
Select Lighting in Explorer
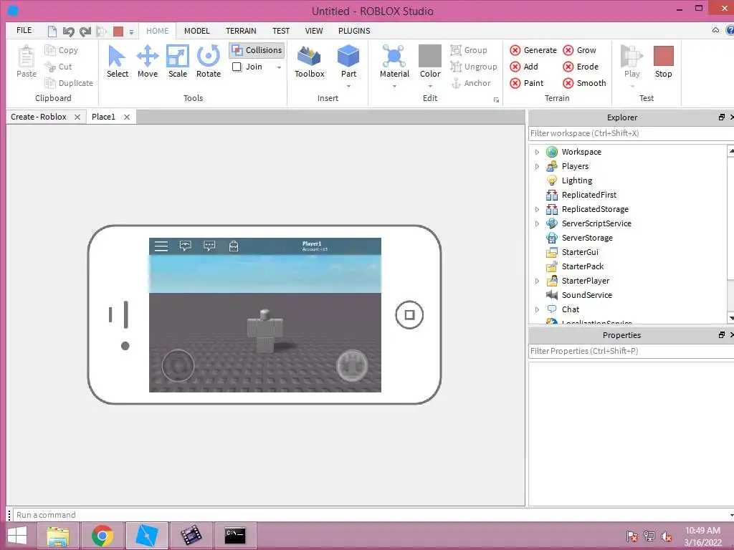[577, 180]
